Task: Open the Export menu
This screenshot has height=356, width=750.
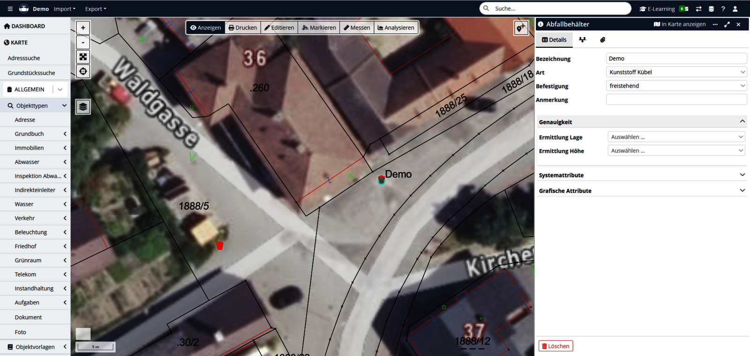Action: 96,9
